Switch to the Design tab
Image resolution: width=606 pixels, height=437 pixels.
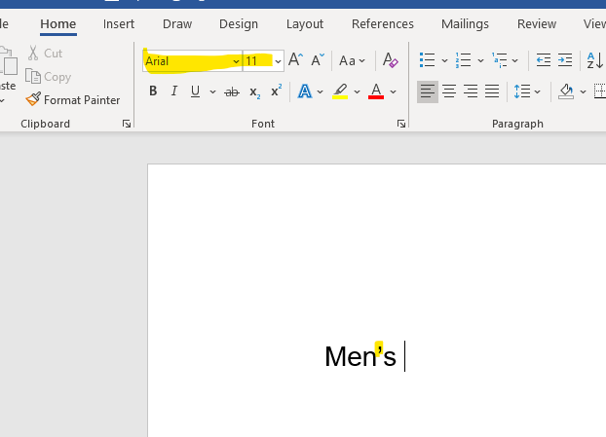click(x=239, y=24)
